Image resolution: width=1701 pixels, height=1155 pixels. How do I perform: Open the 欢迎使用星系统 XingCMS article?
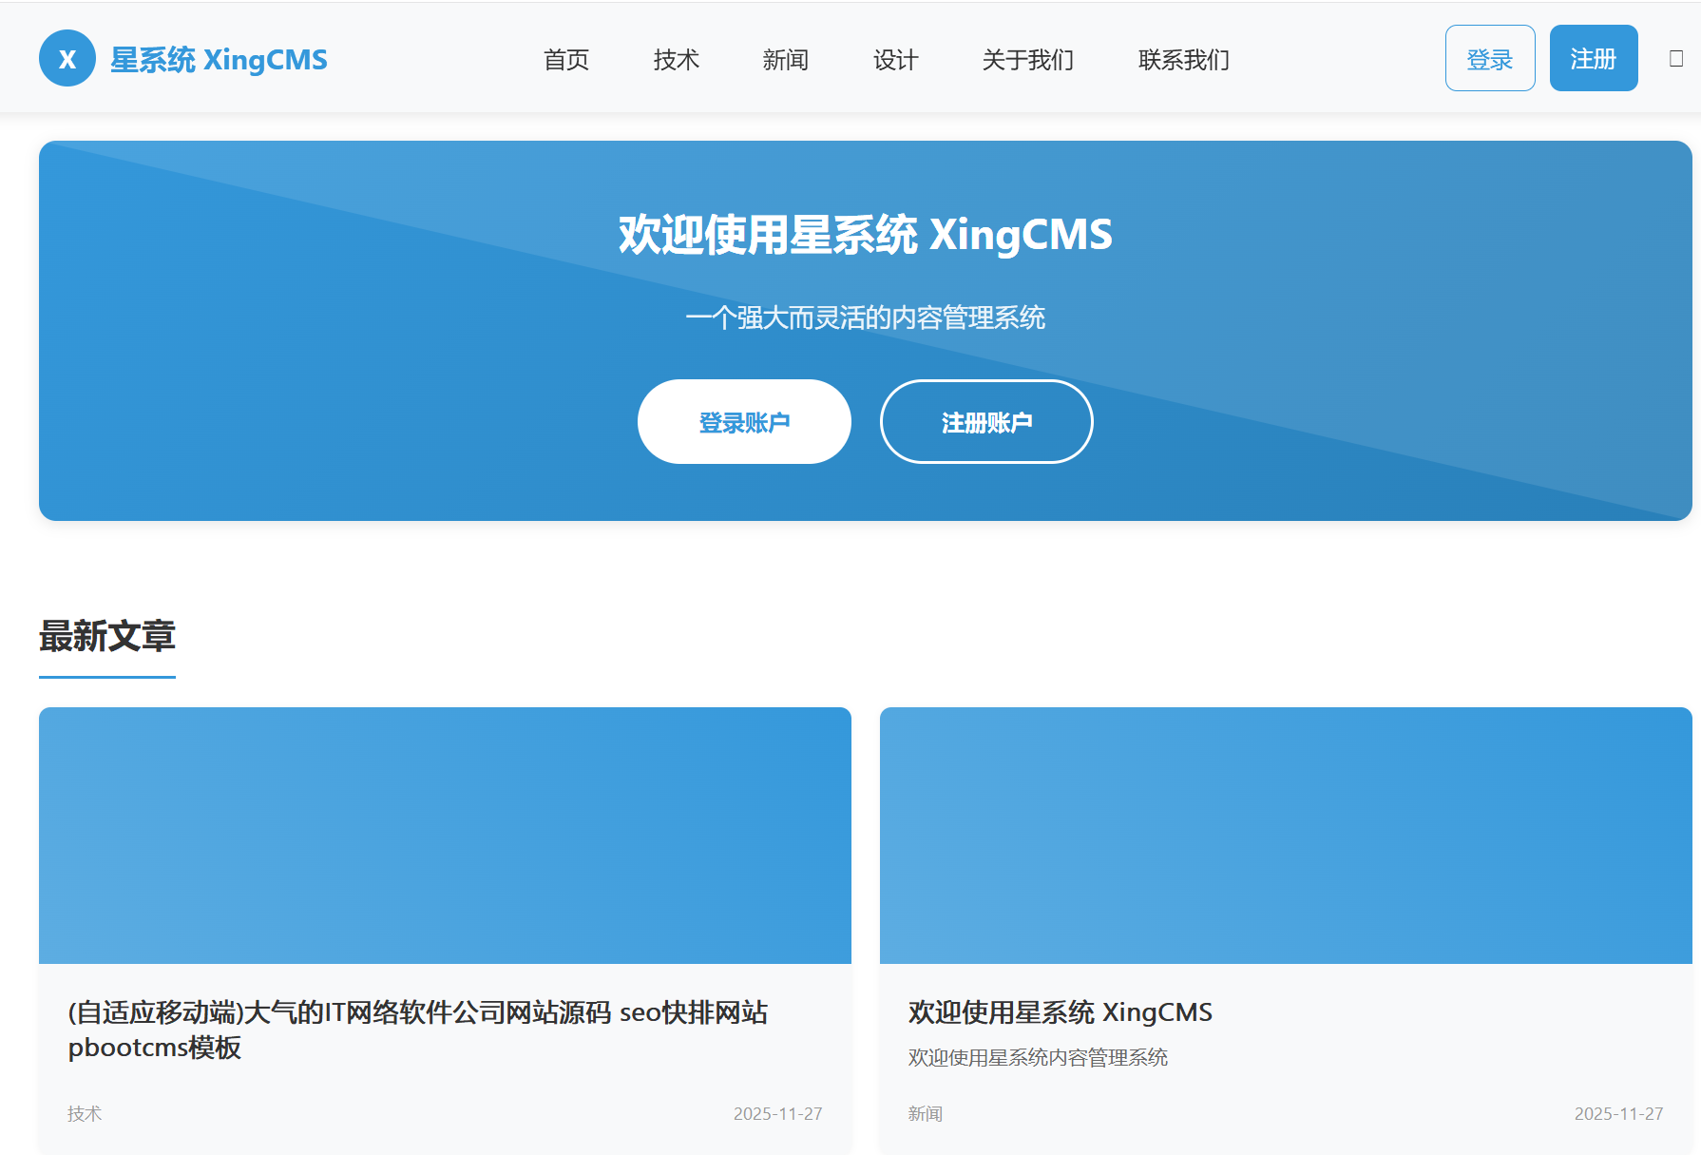pyautogui.click(x=1060, y=1012)
